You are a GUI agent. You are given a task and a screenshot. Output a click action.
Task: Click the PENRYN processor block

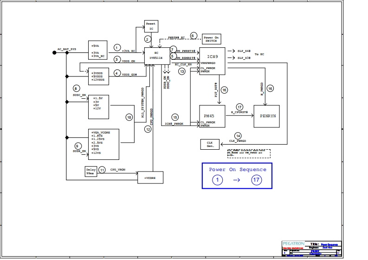point(268,116)
